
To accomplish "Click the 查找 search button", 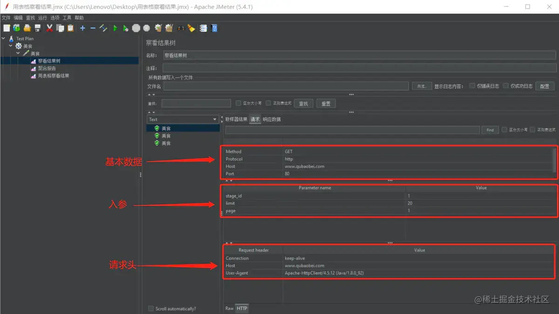I will point(303,103).
